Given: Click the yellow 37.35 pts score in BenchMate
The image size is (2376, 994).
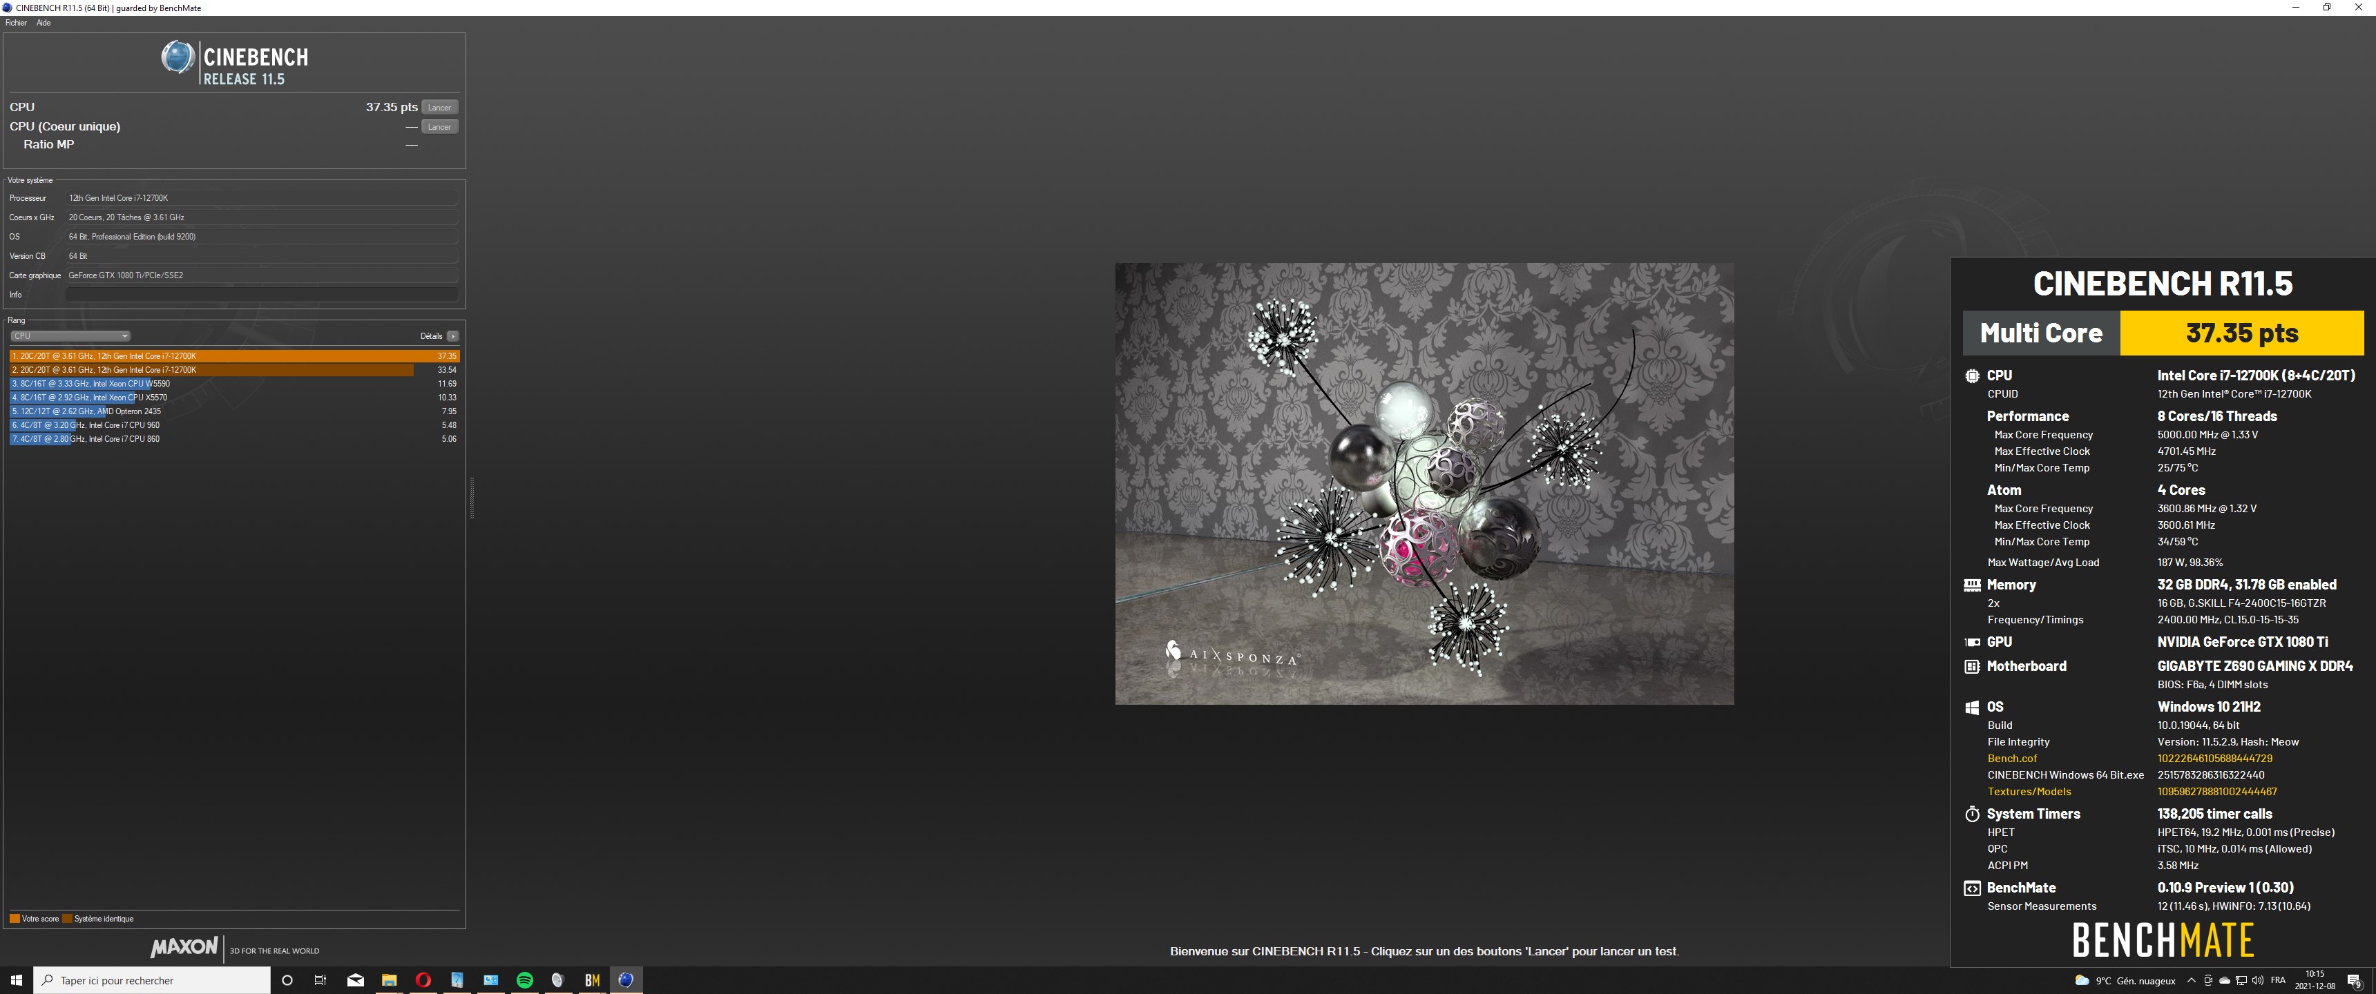Looking at the screenshot, I should [2241, 333].
